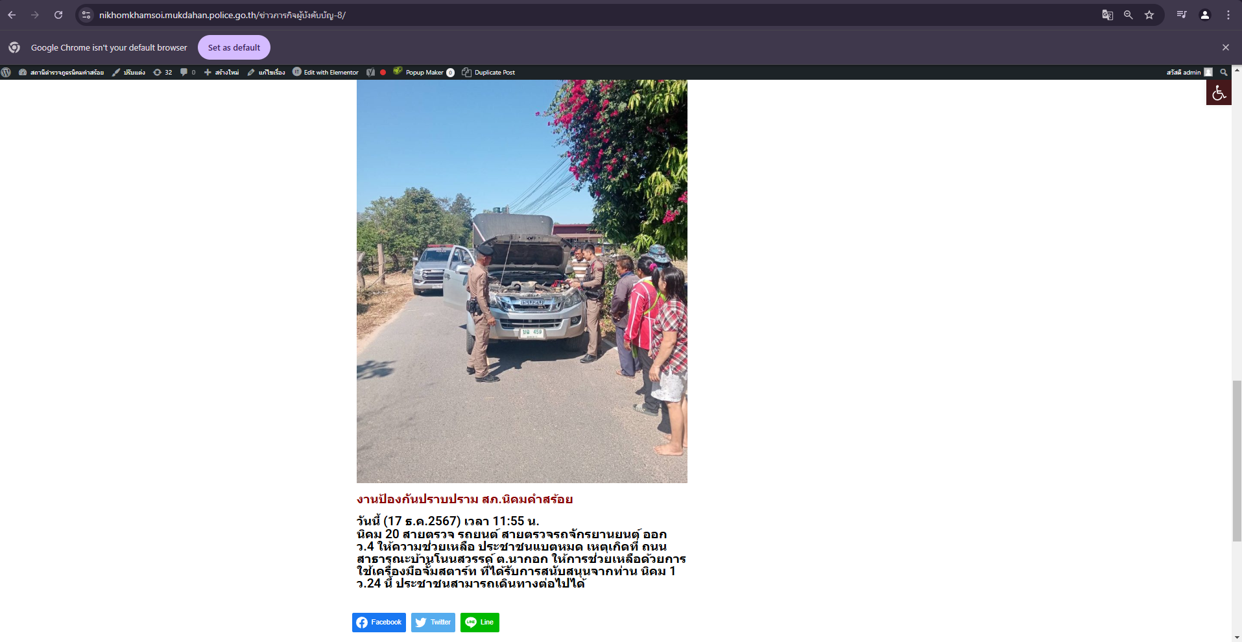Image resolution: width=1242 pixels, height=642 pixels.
Task: Open Popup Maker menu item
Action: [424, 73]
